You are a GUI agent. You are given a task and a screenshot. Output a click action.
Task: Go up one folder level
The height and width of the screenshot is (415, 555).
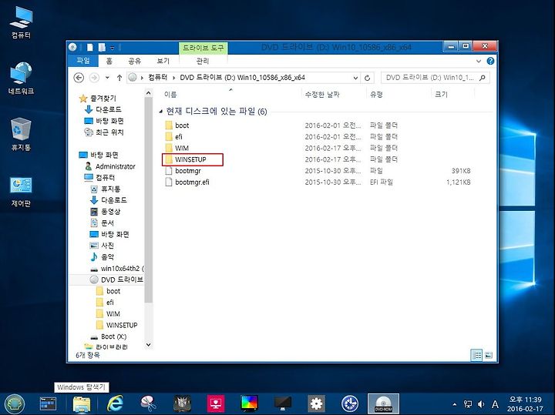[x=119, y=78]
